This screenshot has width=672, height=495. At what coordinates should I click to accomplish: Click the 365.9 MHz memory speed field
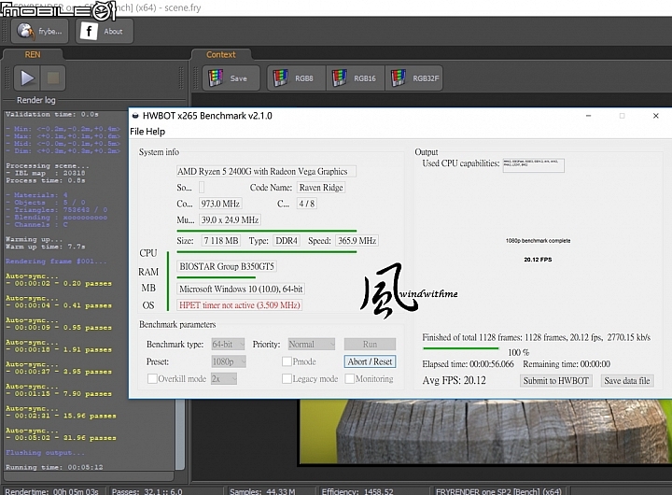pos(357,241)
